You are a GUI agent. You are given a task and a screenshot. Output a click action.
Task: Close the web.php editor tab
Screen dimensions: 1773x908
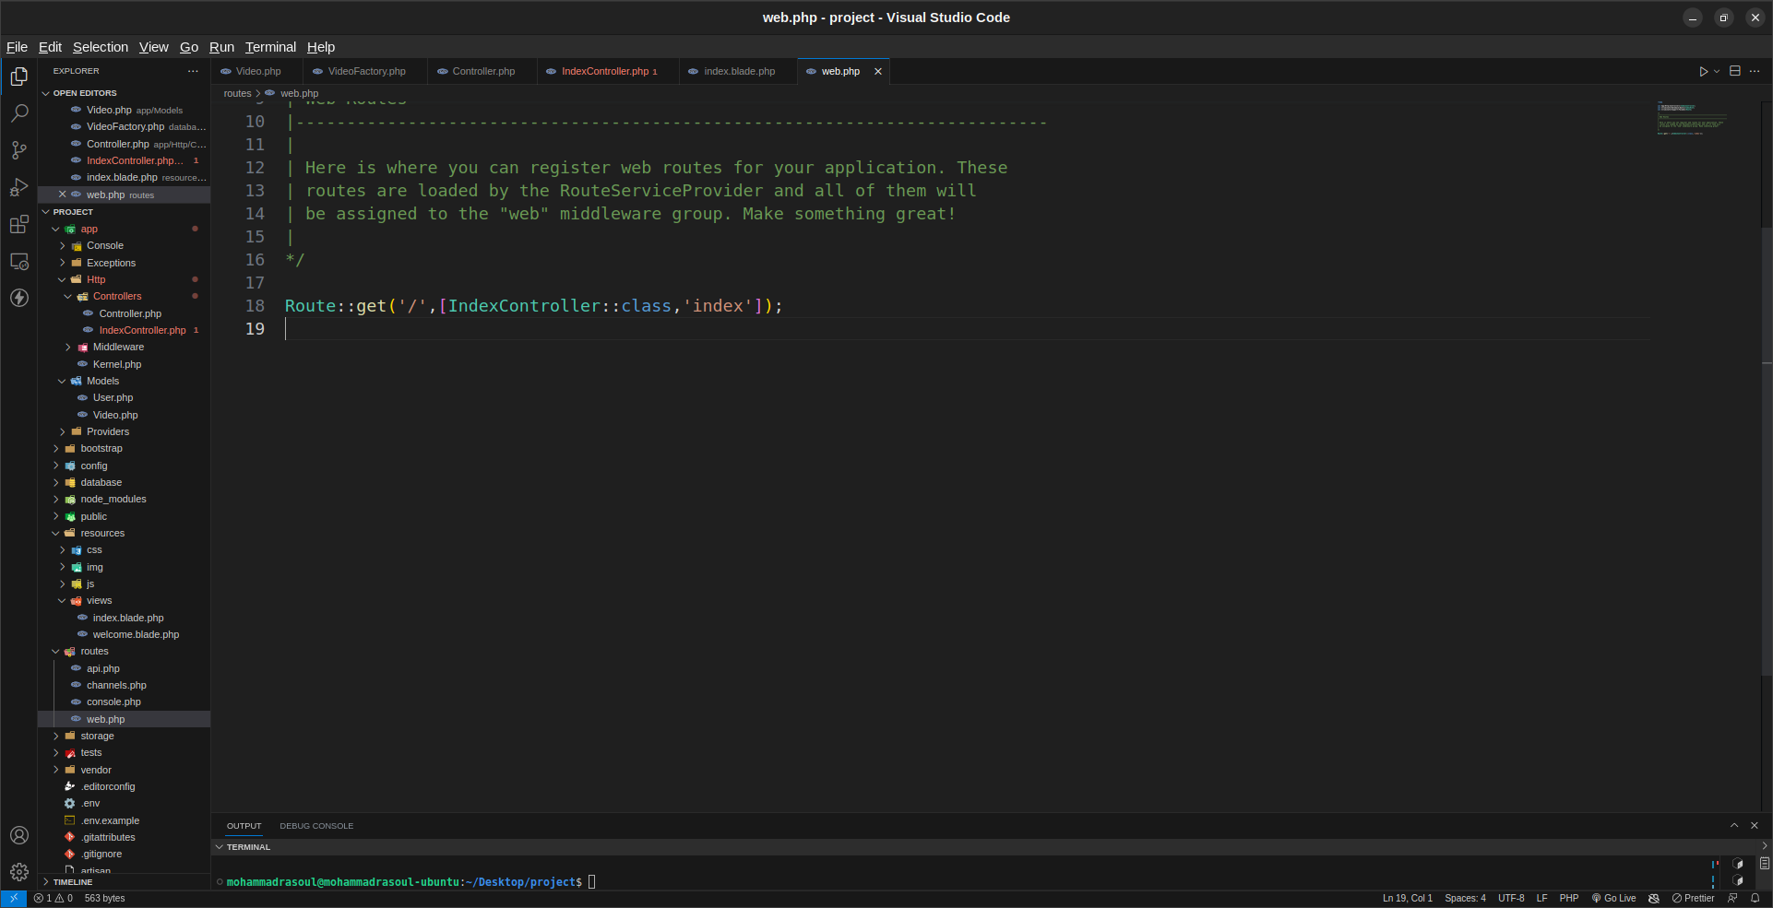click(878, 71)
